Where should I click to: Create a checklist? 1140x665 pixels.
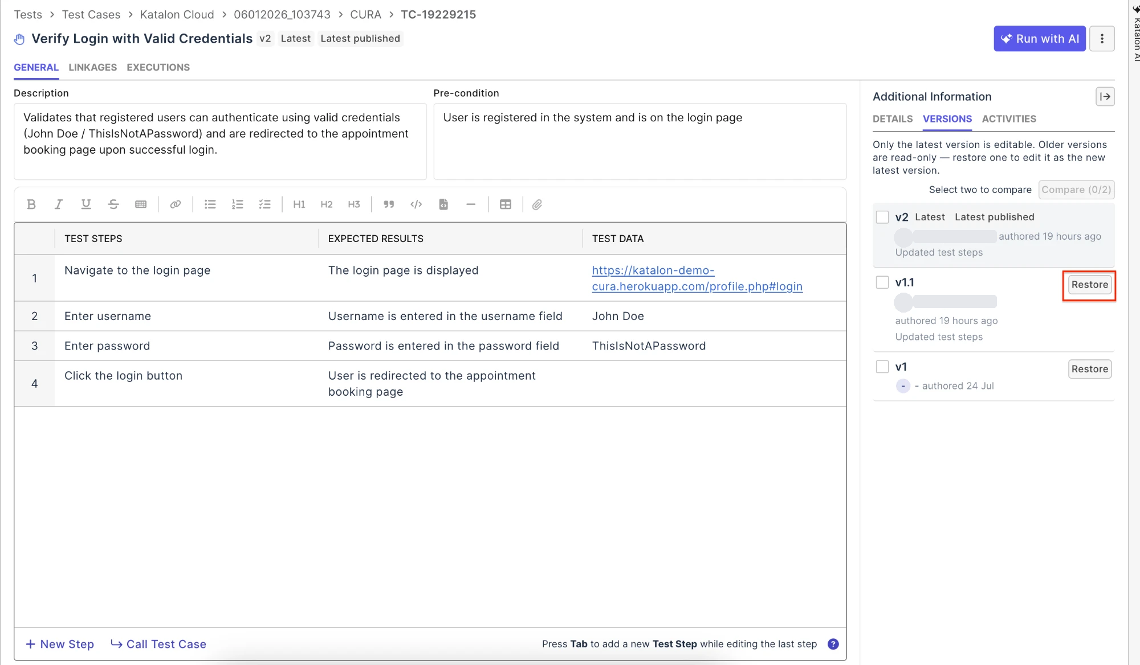[x=265, y=204]
